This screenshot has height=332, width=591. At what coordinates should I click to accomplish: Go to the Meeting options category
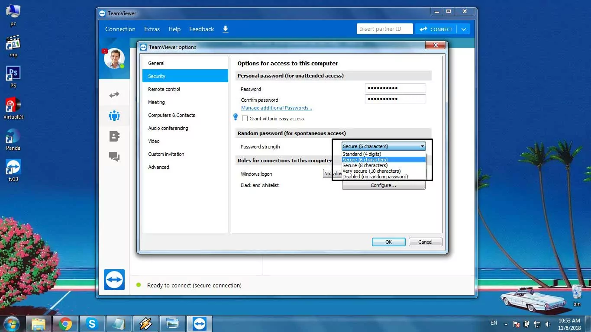pyautogui.click(x=185, y=102)
